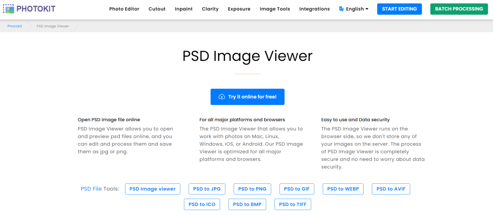Click the translate icon beside English
This screenshot has width=493, height=216.
[x=342, y=9]
